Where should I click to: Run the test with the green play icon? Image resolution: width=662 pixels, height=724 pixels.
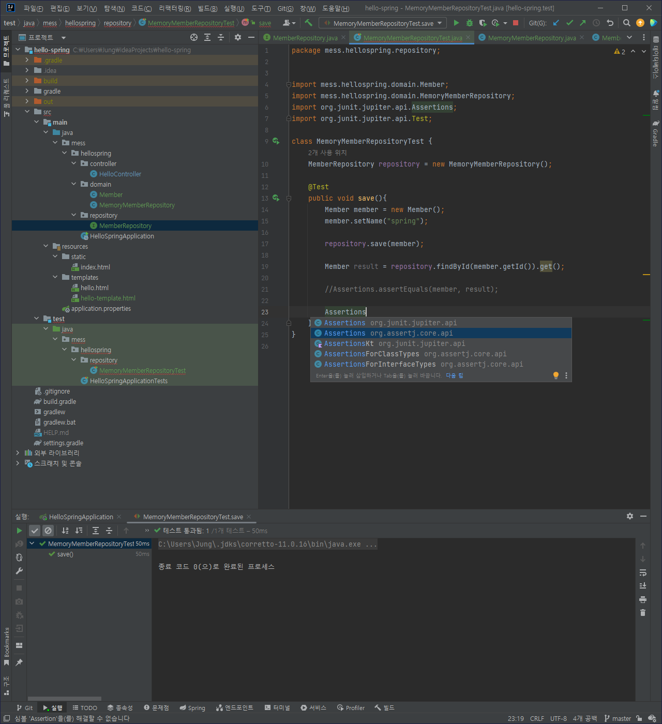456,23
